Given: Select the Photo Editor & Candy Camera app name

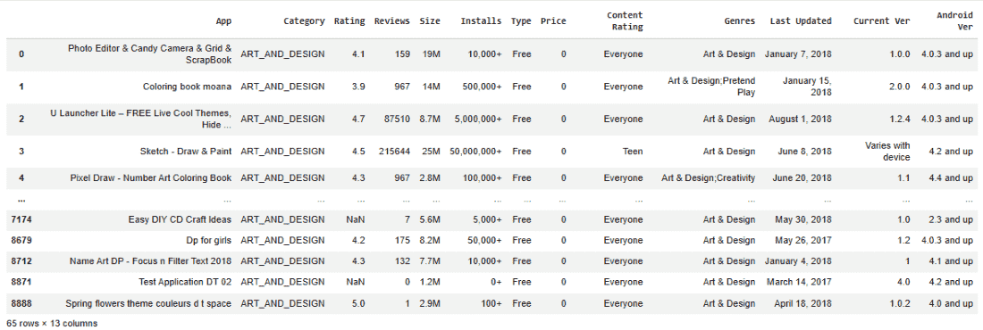Looking at the screenshot, I should pos(150,54).
